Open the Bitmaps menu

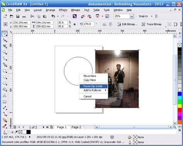click(76, 10)
